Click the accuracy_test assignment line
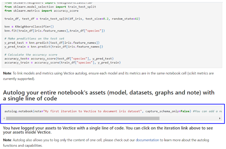226x149 pixels. coord(59,59)
